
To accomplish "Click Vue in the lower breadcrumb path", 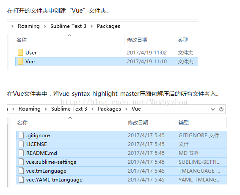I will pos(136,109).
